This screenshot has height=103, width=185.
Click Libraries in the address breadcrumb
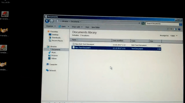65,21
